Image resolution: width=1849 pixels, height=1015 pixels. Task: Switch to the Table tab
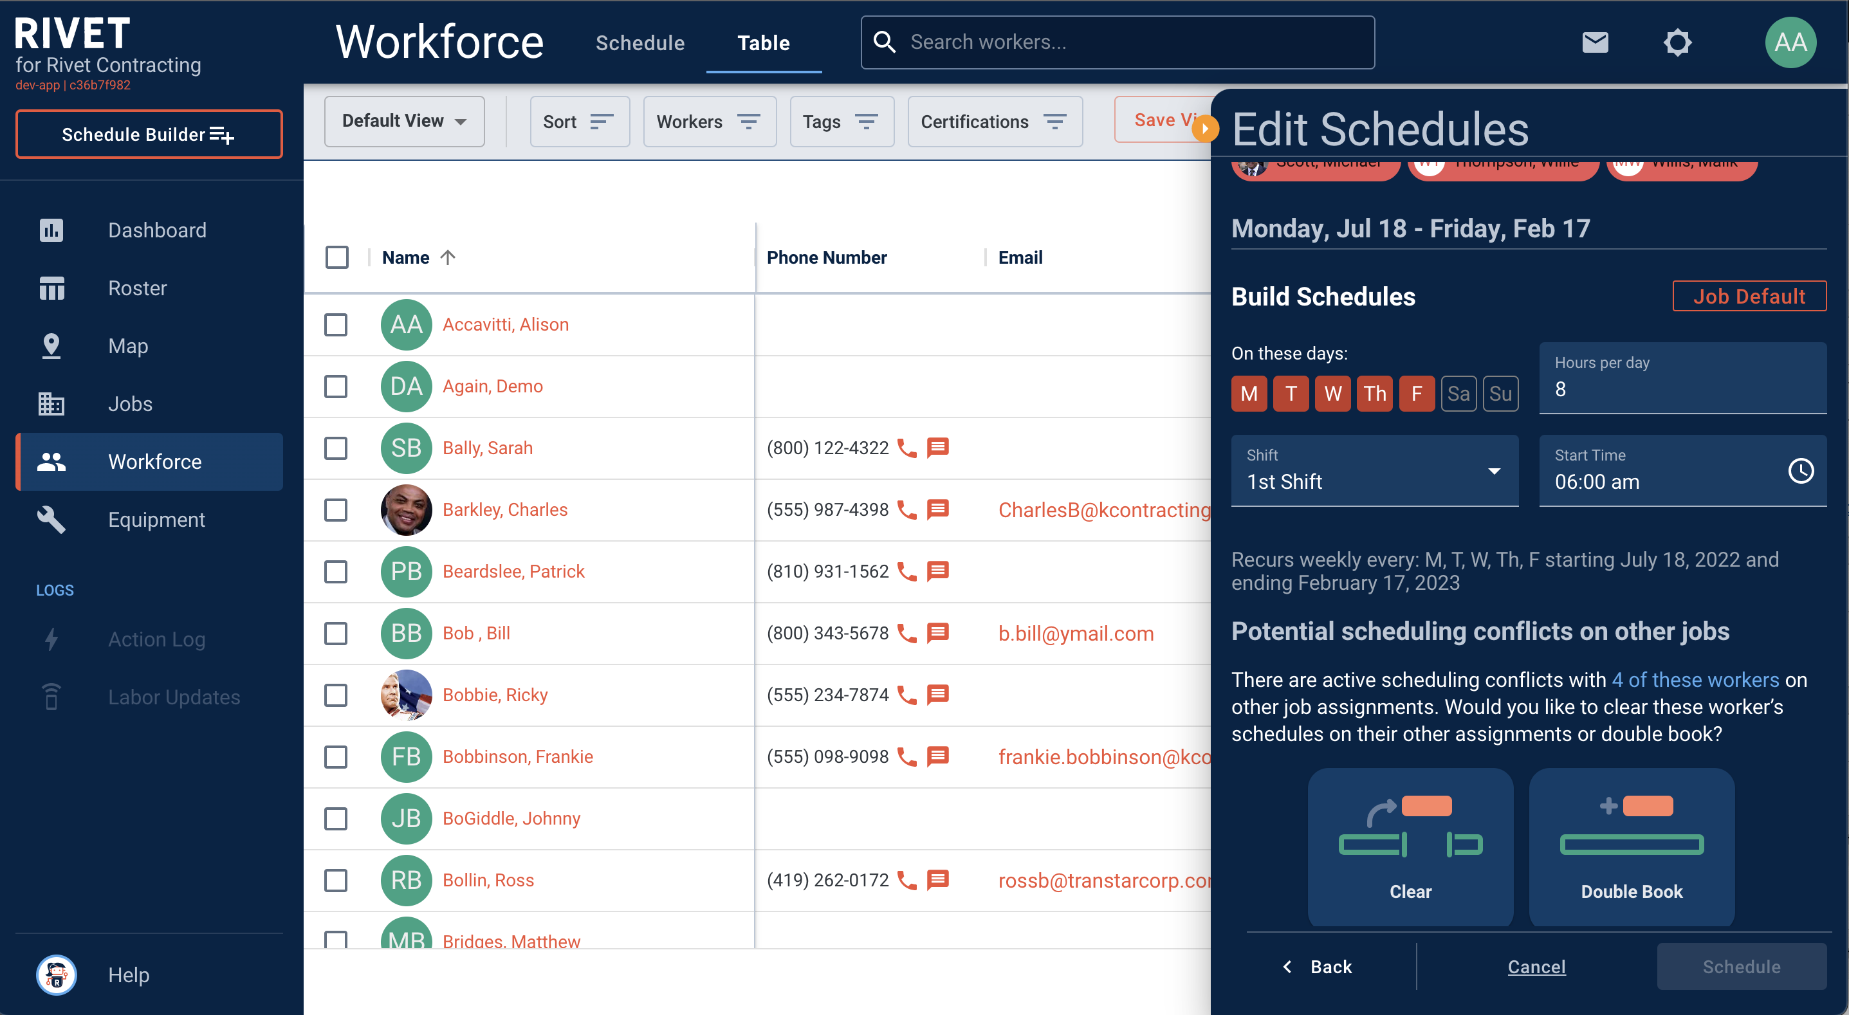click(x=764, y=43)
